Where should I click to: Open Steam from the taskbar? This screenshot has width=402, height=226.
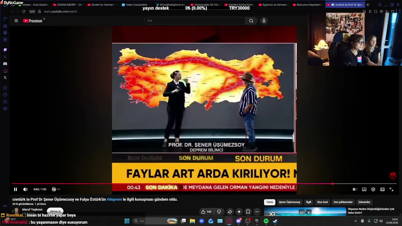[275, 221]
